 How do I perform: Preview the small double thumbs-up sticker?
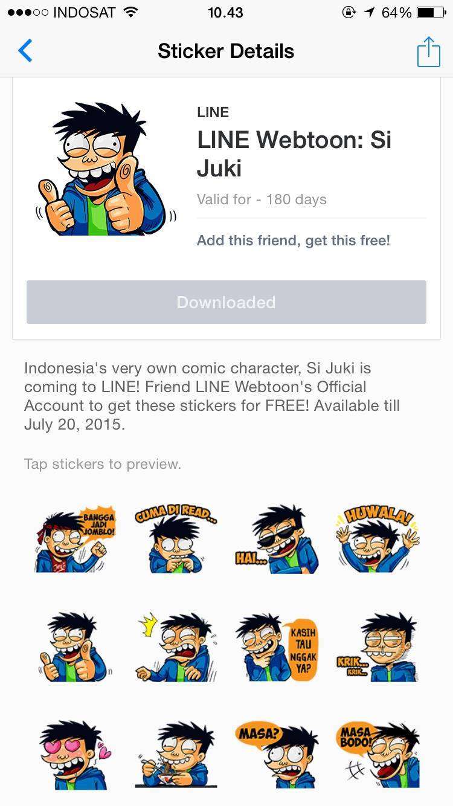(75, 648)
